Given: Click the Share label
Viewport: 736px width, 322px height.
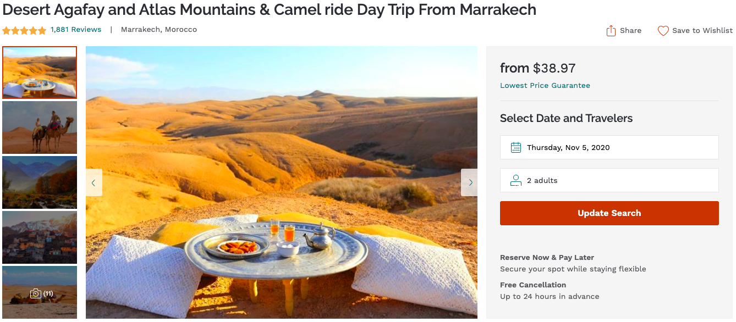Looking at the screenshot, I should pos(630,31).
